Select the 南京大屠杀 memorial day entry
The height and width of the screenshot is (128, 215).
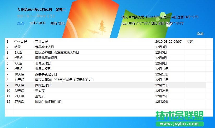pyautogui.click(x=64, y=80)
